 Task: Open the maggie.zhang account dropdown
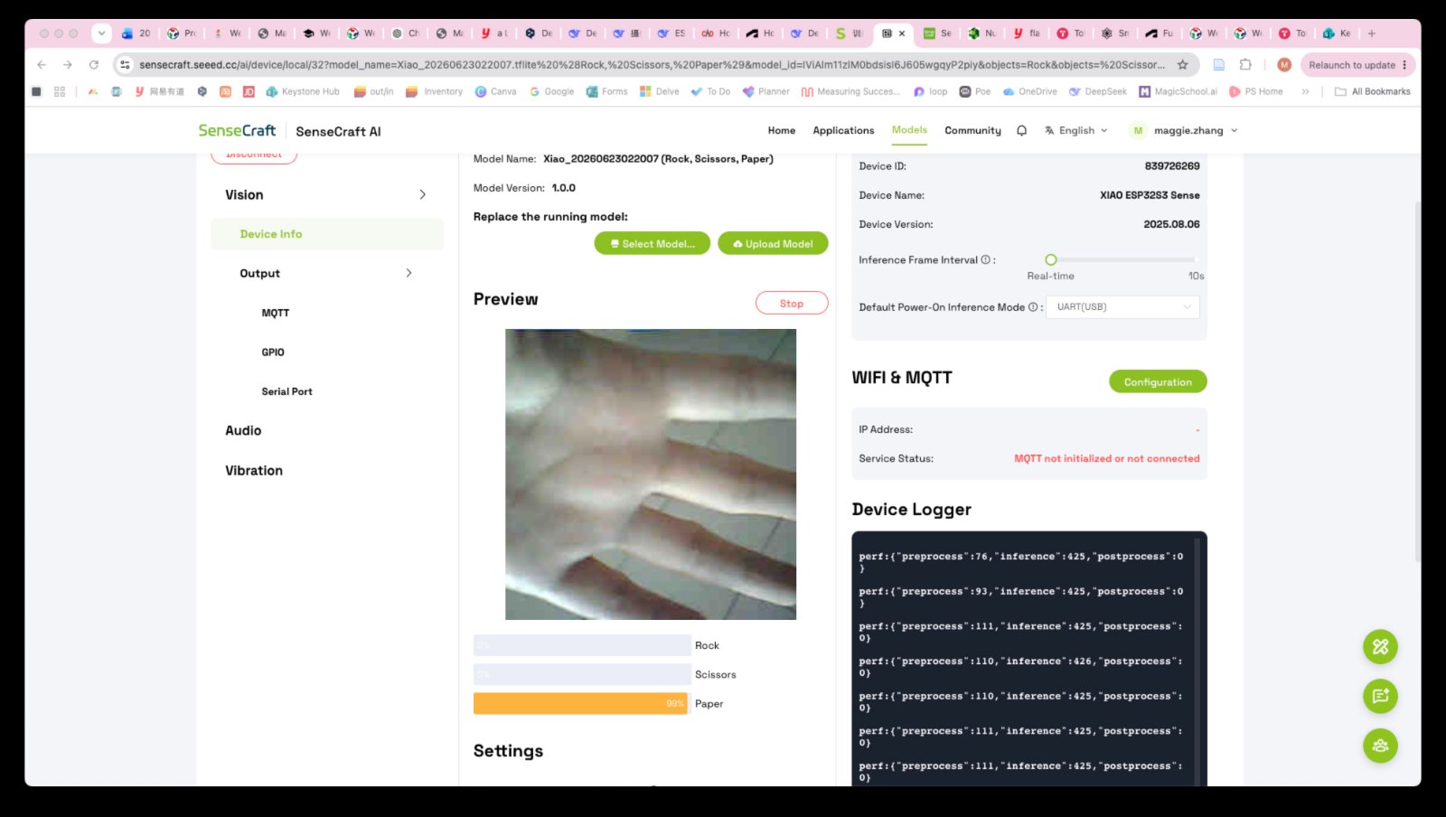[1184, 130]
